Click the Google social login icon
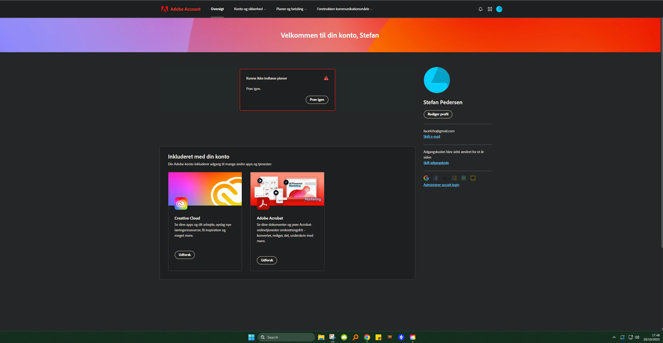663x343 pixels. click(426, 178)
